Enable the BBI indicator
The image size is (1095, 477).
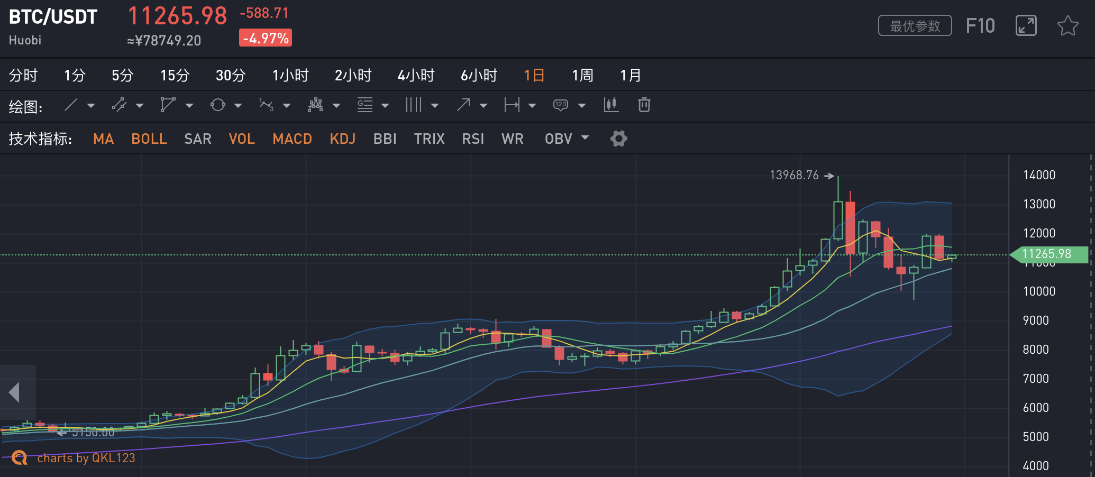[385, 139]
